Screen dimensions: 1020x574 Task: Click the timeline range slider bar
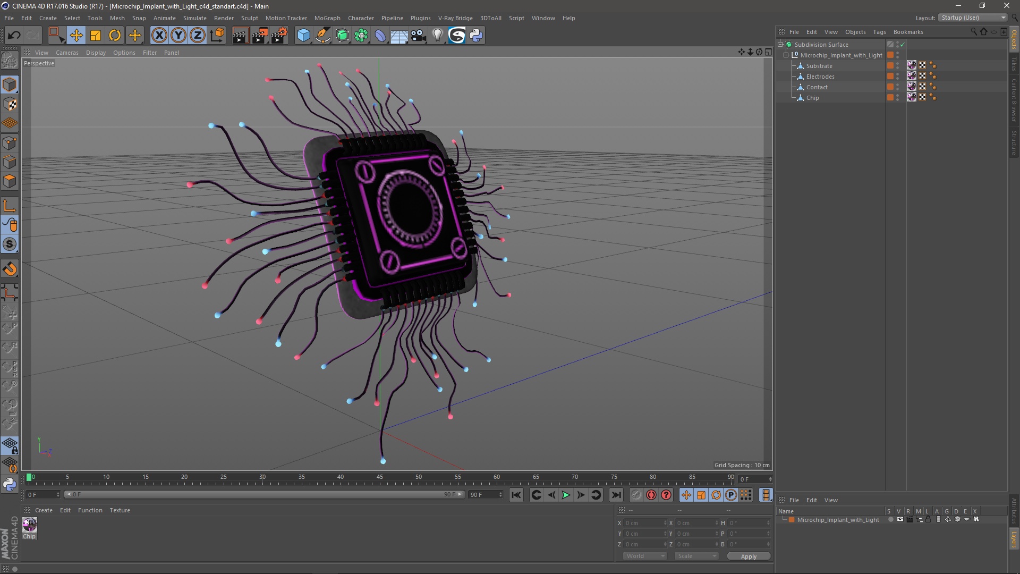264,495
